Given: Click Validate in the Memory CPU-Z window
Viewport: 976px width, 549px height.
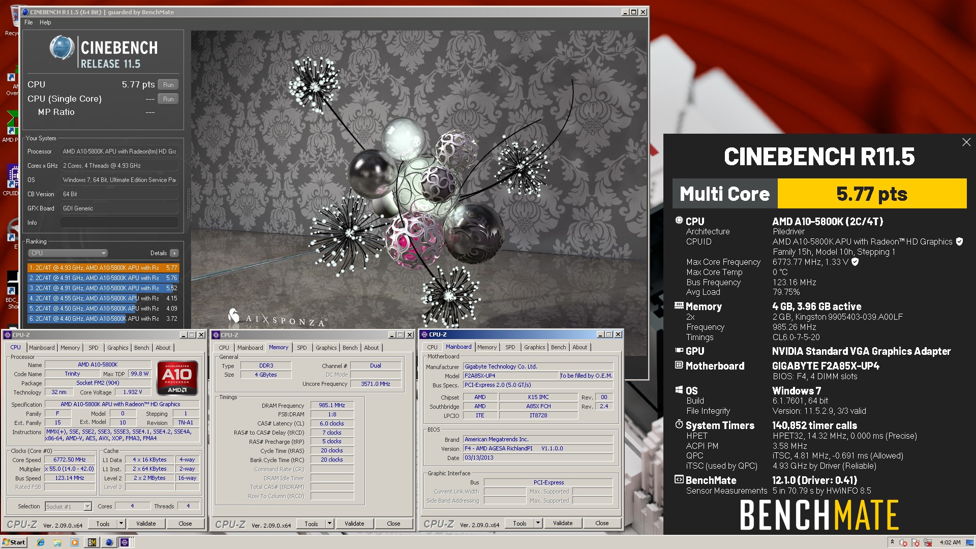Looking at the screenshot, I should (x=354, y=524).
